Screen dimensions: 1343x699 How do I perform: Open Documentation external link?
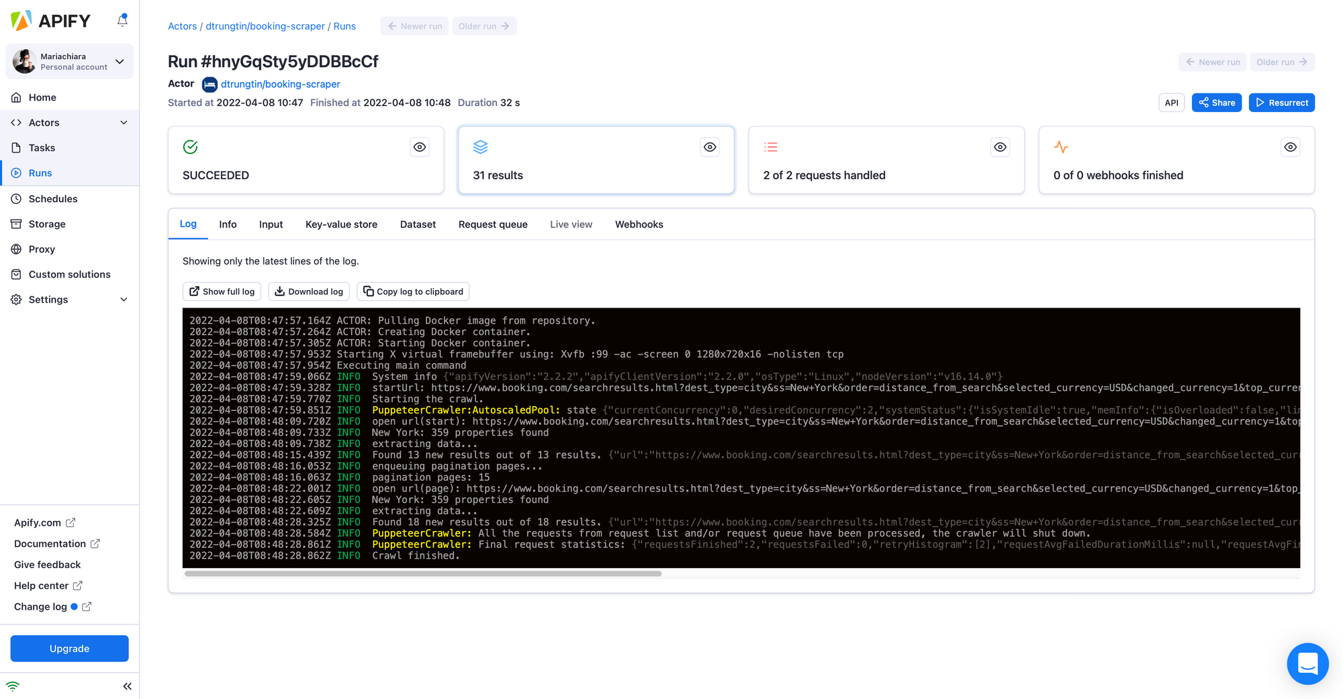tap(57, 543)
